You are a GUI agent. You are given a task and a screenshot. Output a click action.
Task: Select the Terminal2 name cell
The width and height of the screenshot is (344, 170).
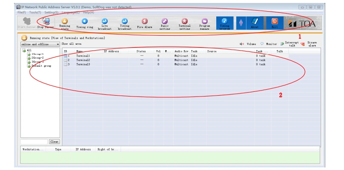[x=83, y=60]
